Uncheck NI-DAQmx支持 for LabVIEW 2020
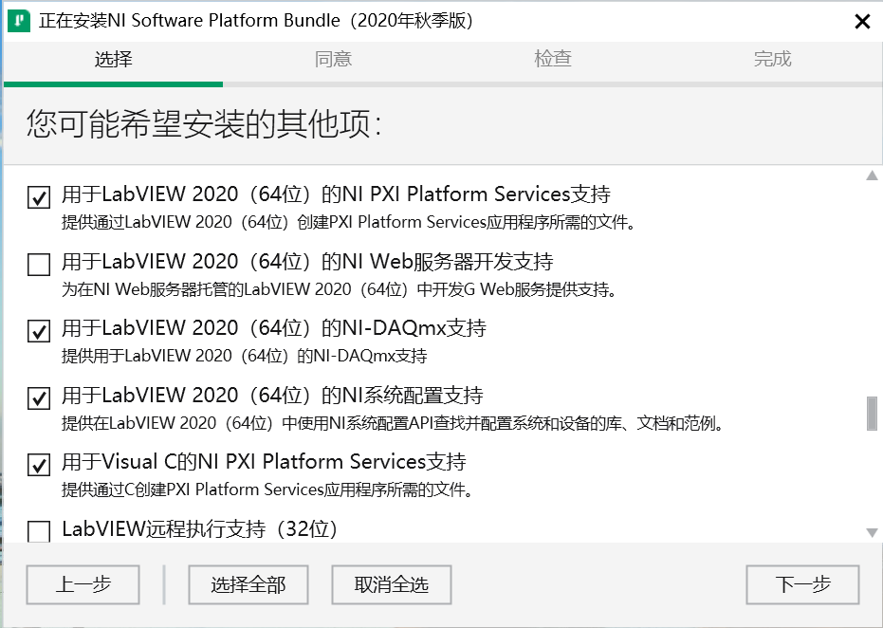This screenshot has height=628, width=883. click(39, 331)
